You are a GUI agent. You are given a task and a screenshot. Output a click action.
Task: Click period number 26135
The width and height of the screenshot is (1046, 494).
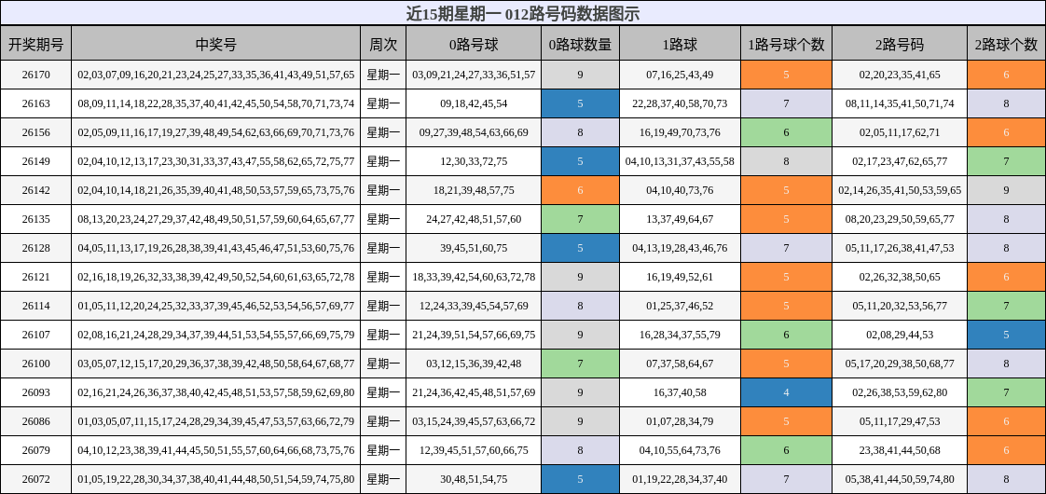pyautogui.click(x=36, y=219)
